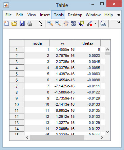The height and width of the screenshot is (150, 124).
Task: Show more toolbar items via double chevron
Action: (x=119, y=22)
